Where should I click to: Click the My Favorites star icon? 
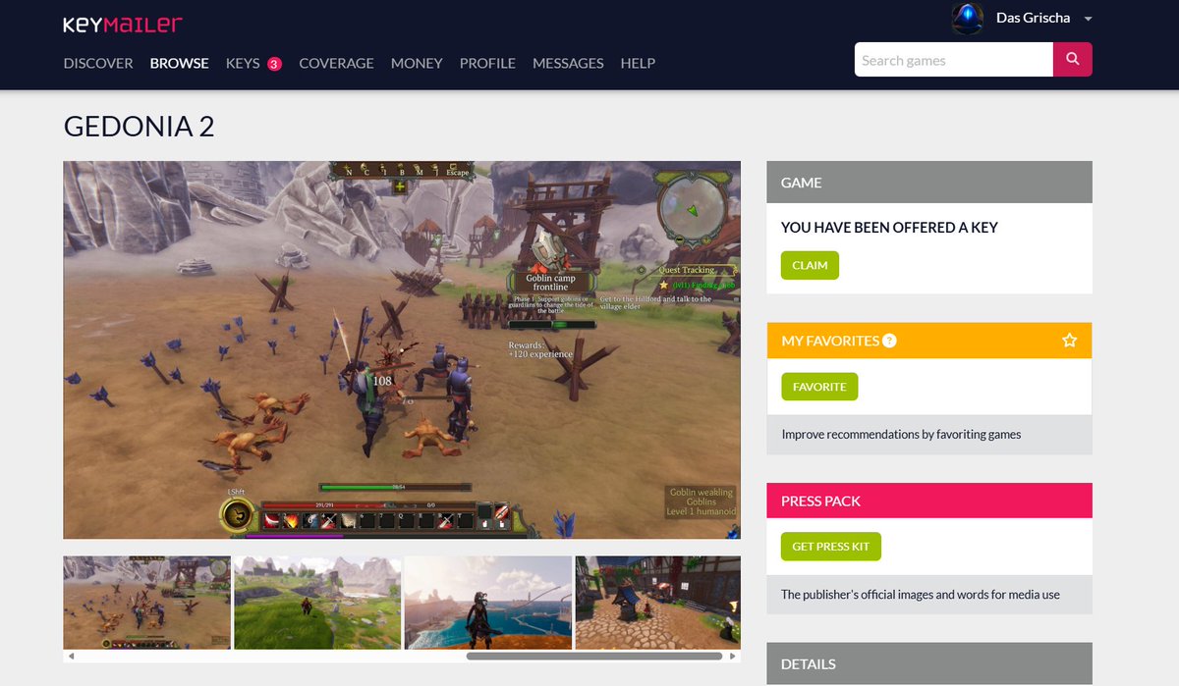(1070, 341)
